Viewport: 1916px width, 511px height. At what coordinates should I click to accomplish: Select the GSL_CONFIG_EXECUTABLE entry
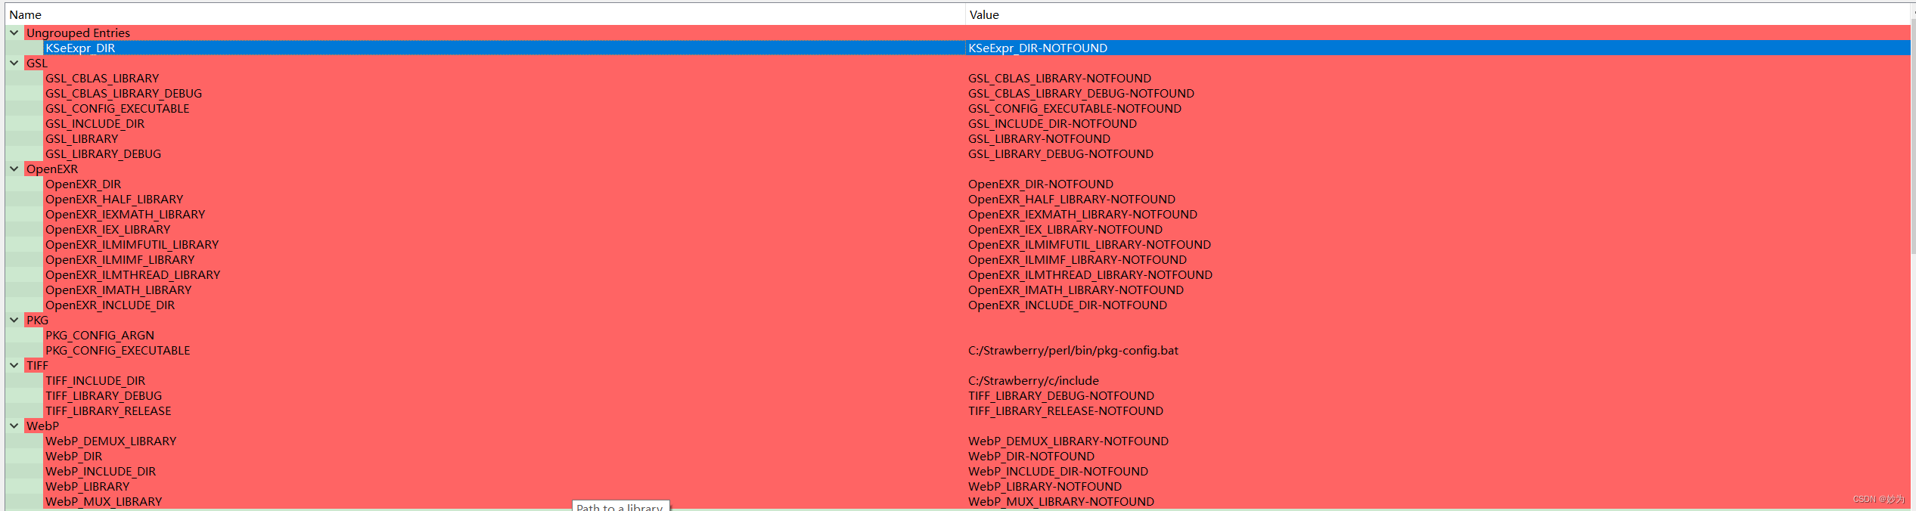(x=117, y=109)
